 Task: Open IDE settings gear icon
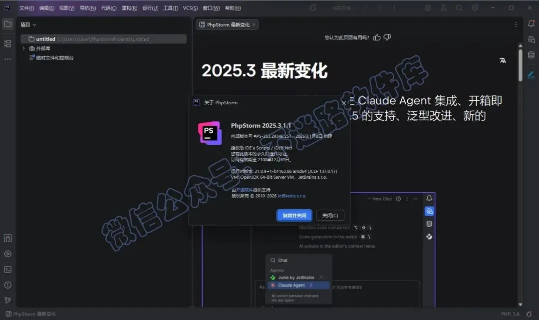click(x=475, y=8)
